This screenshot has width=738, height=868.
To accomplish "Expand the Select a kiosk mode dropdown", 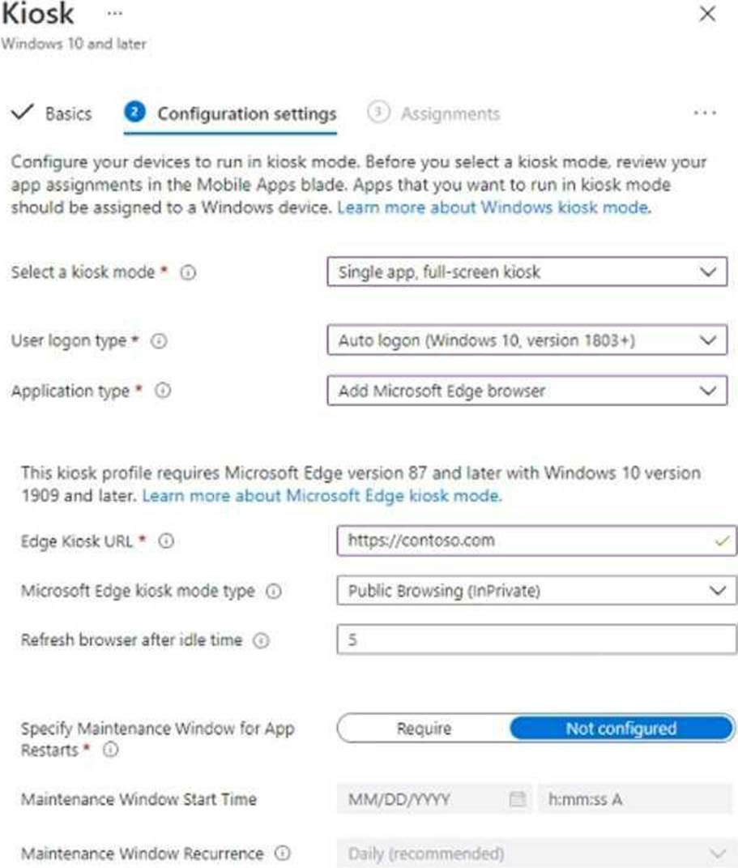I will click(527, 272).
